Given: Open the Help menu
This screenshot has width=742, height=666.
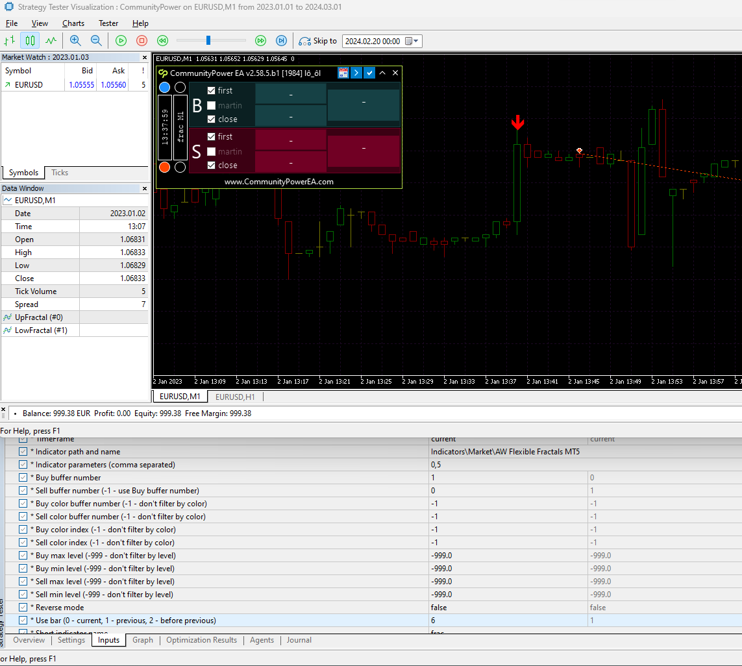Looking at the screenshot, I should pos(140,23).
